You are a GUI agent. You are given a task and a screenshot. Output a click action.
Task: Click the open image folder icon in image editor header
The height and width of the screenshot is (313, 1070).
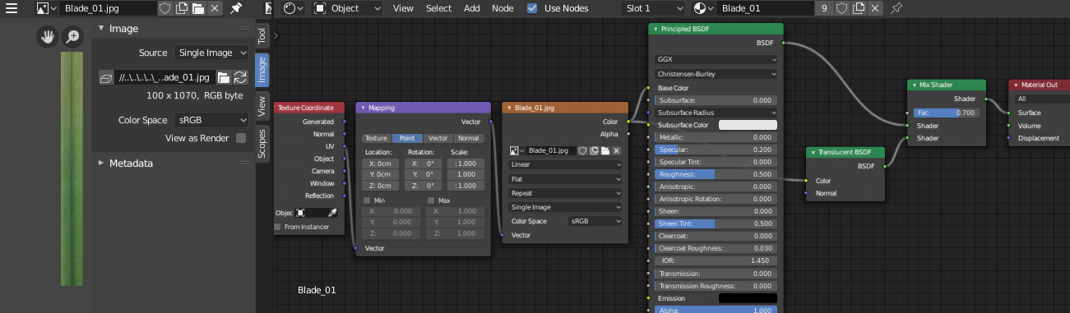[x=198, y=8]
